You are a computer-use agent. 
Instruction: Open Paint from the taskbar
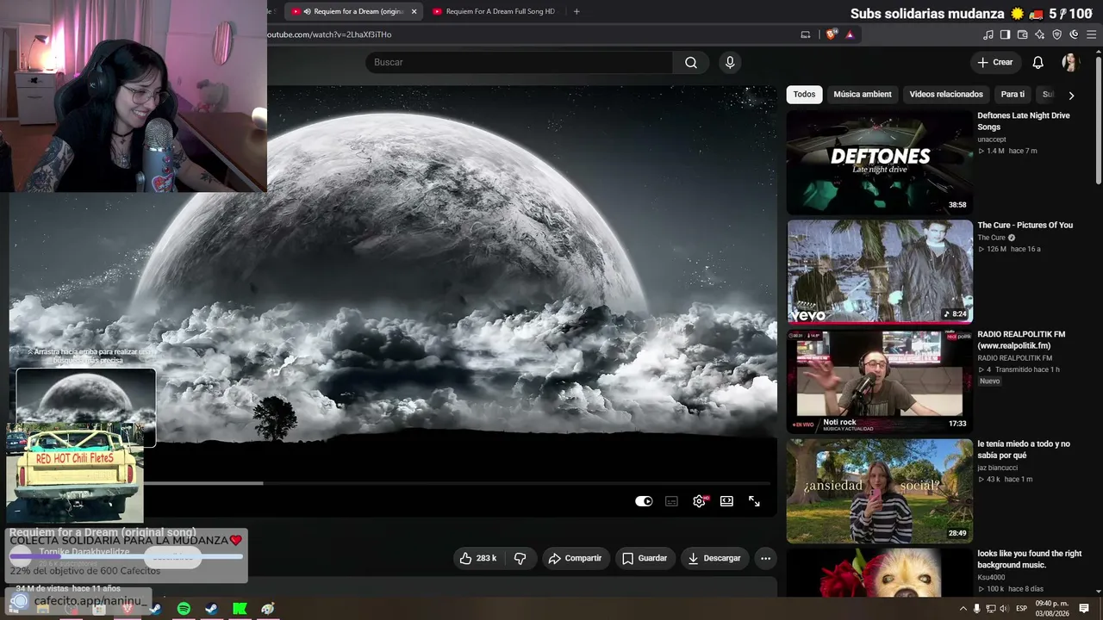point(268,609)
